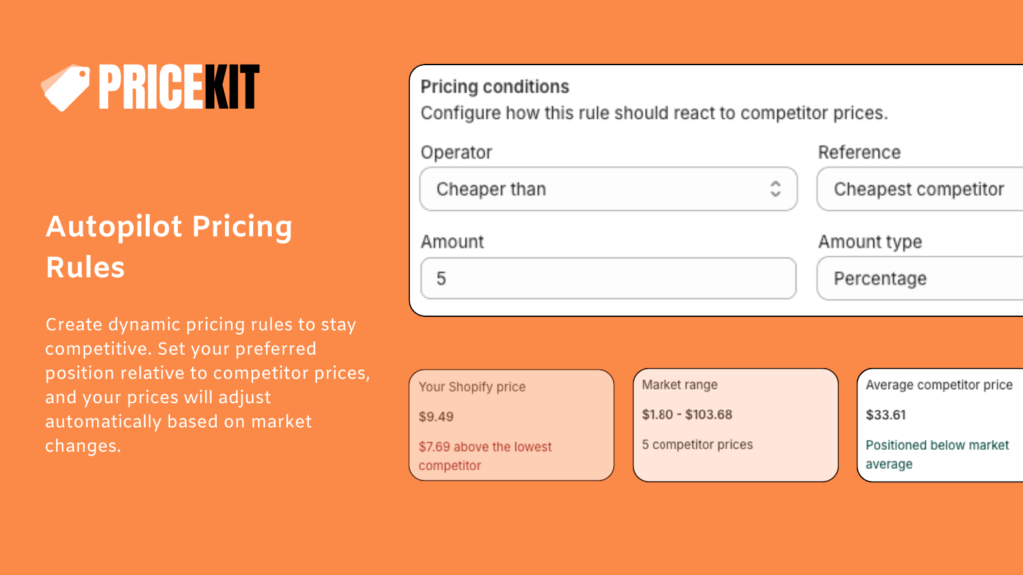Click the Positioned below market average label
The height and width of the screenshot is (575, 1023).
coord(937,454)
